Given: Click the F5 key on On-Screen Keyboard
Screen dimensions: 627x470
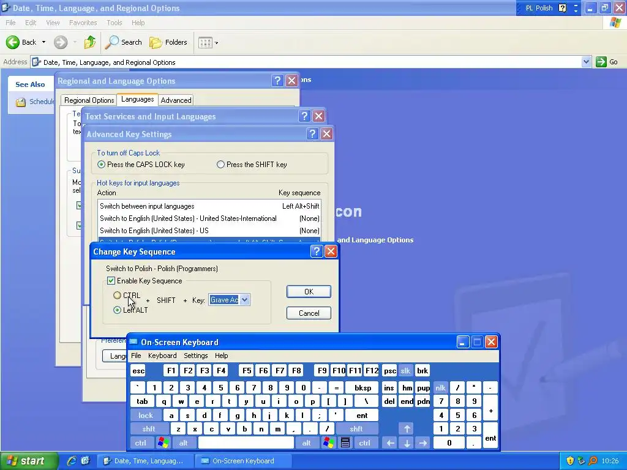Looking at the screenshot, I should click(x=247, y=371).
